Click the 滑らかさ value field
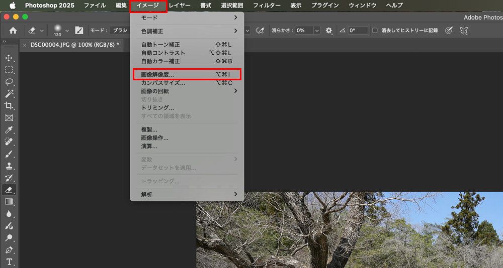Screen dimensions: 503x268 pos(304,31)
